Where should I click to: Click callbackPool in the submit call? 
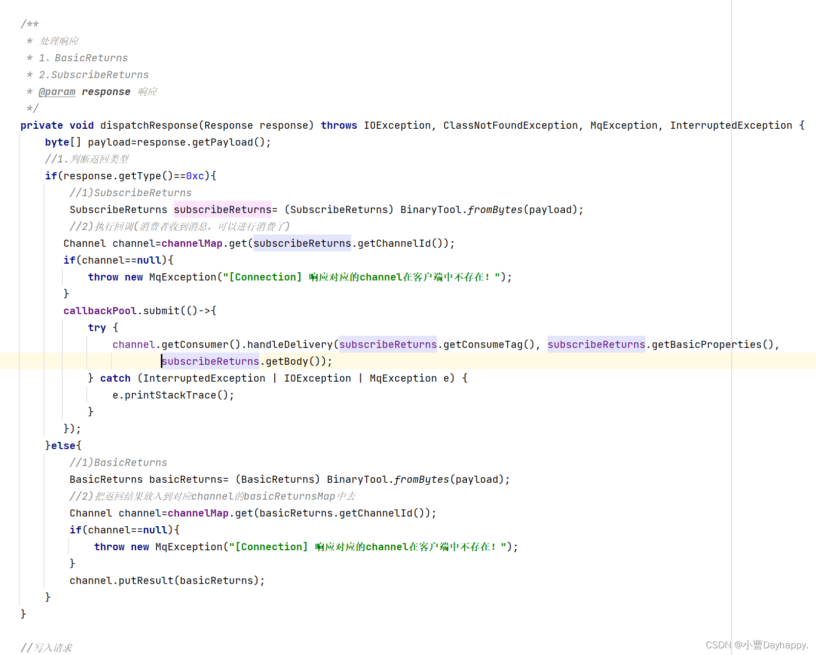100,311
